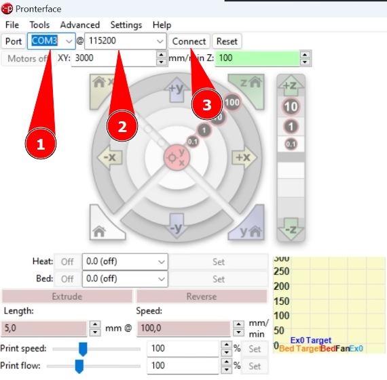
Task: Click the center XY home circle
Action: pos(177,158)
